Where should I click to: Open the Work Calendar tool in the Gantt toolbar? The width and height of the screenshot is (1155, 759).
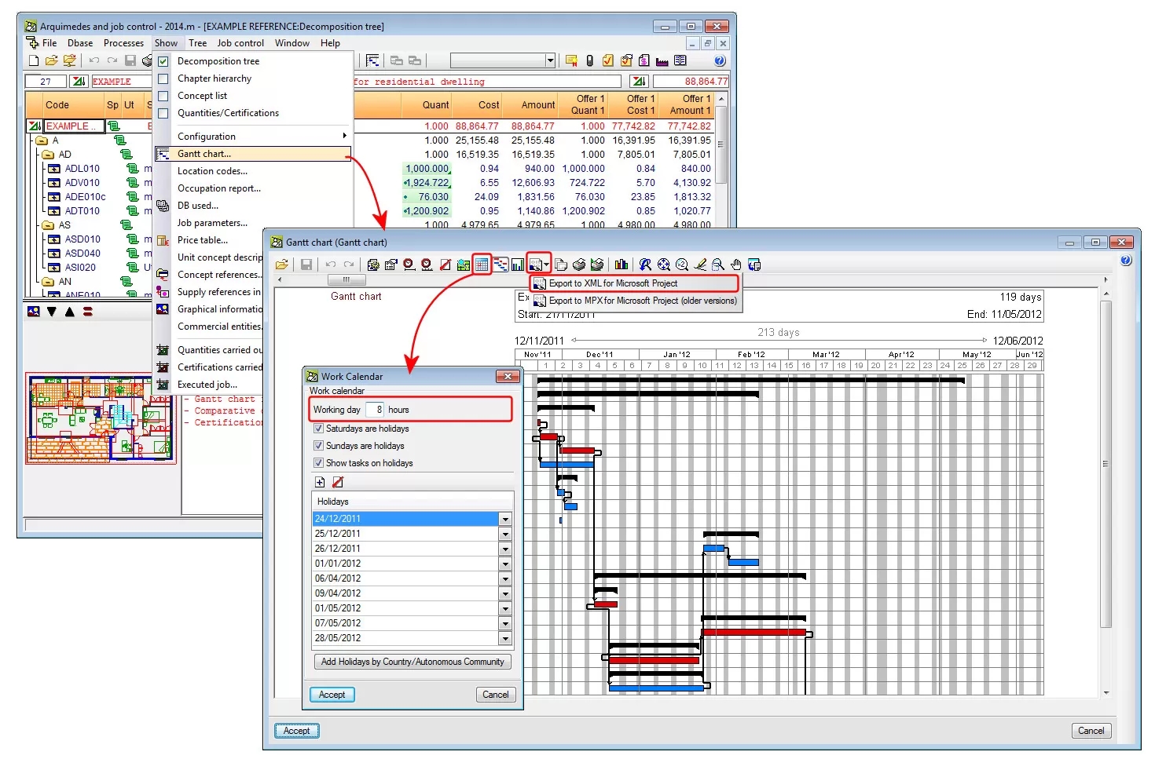(x=481, y=265)
